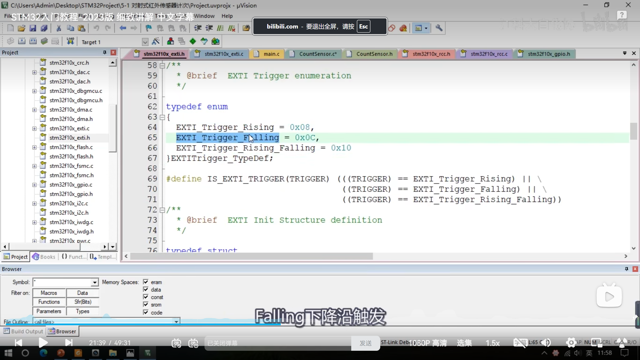Switch to the main.c editor tab
640x360 pixels.
point(271,54)
